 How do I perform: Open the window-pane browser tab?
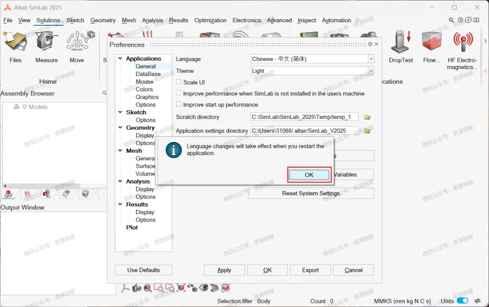click(x=66, y=194)
